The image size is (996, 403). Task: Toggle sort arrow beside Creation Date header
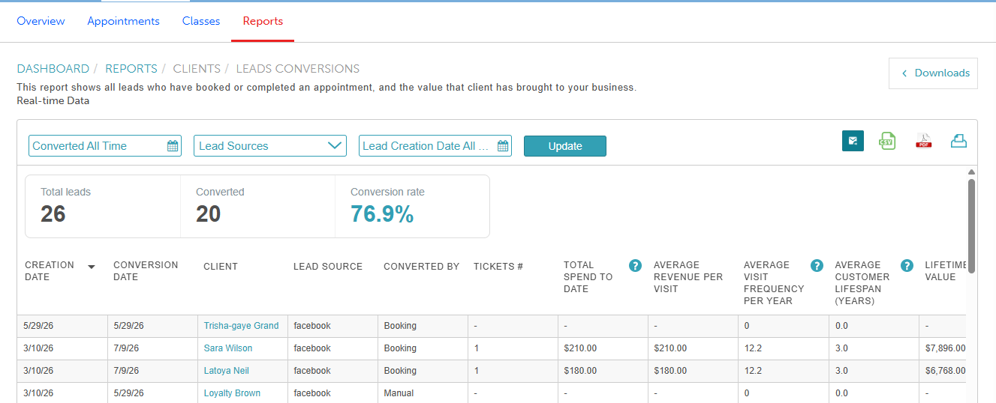(x=92, y=267)
